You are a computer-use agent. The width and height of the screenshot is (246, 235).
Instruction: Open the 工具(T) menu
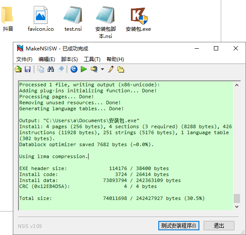click(92, 59)
